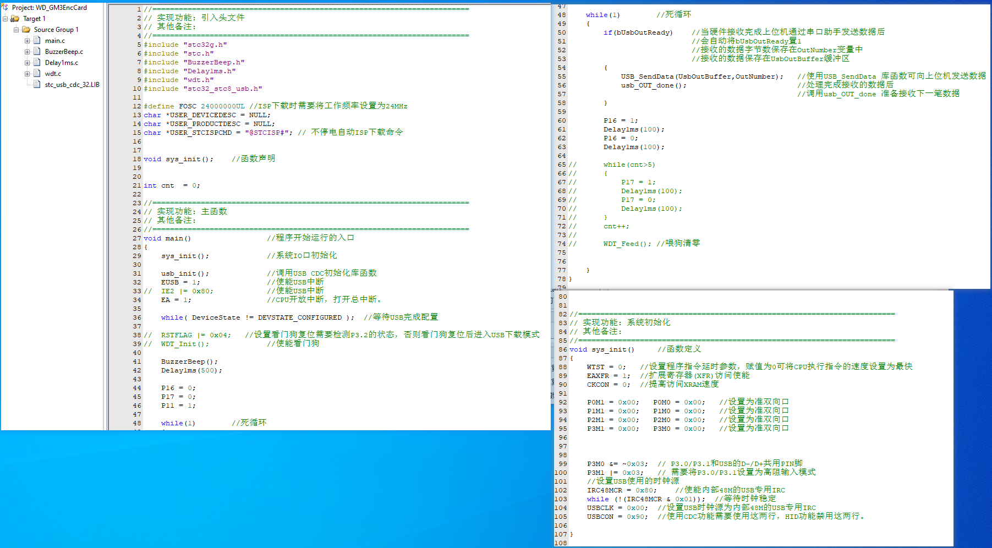Expand the Delay1ms.c node
This screenshot has width=992, height=548.
tap(27, 63)
